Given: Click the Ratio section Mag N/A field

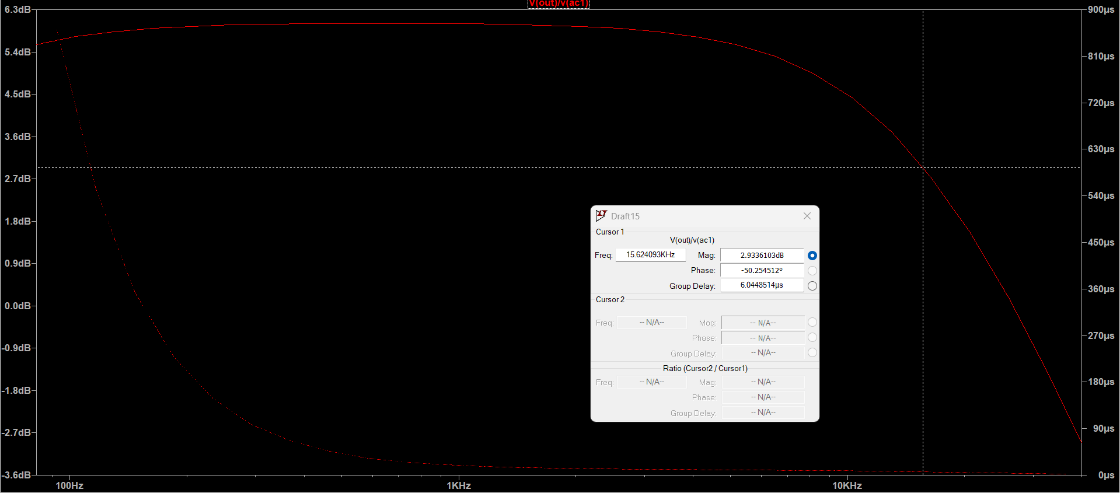Looking at the screenshot, I should tap(763, 382).
